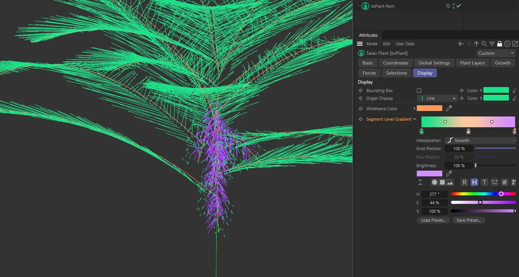This screenshot has height=277, width=519.
Task: Click the Save Preset button
Action: point(468,220)
